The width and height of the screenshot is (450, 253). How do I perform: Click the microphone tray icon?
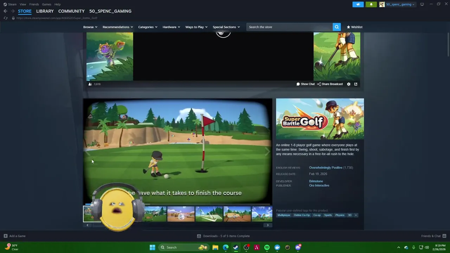tap(413, 247)
